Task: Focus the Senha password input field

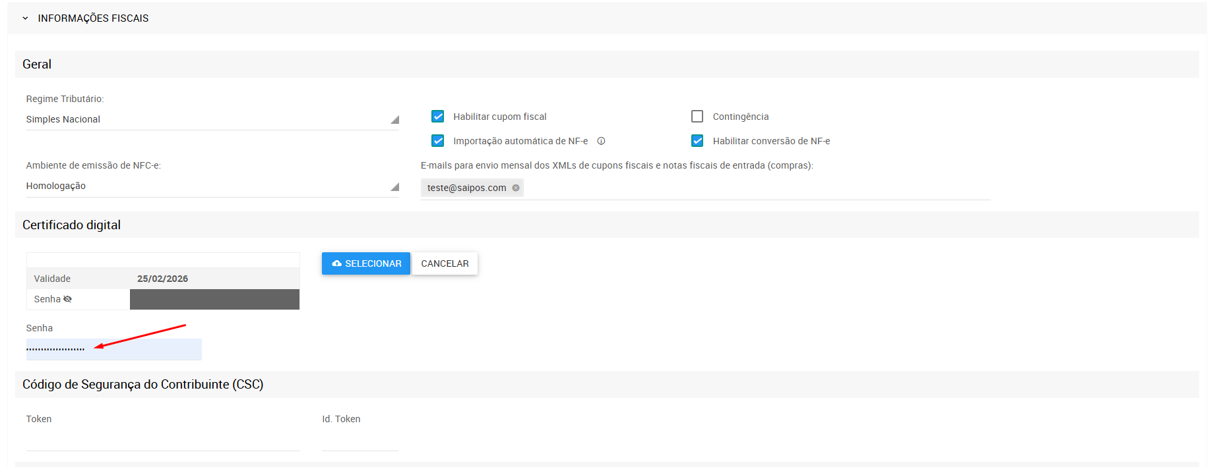Action: (x=113, y=349)
